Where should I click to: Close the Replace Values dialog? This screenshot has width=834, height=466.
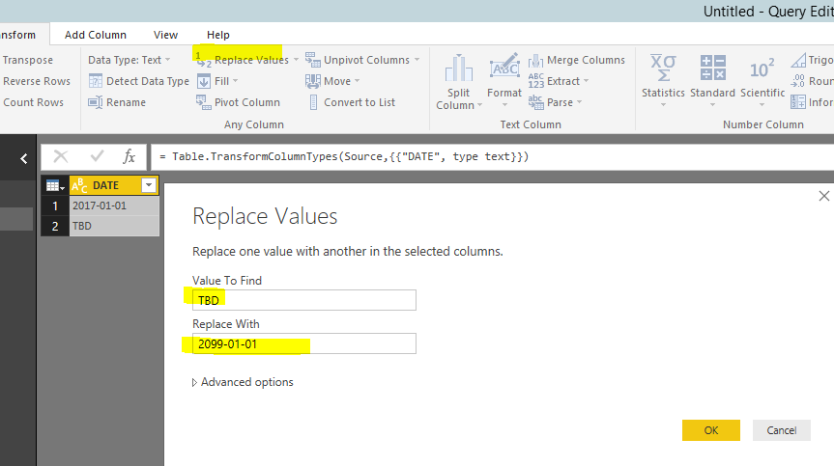pyautogui.click(x=824, y=196)
